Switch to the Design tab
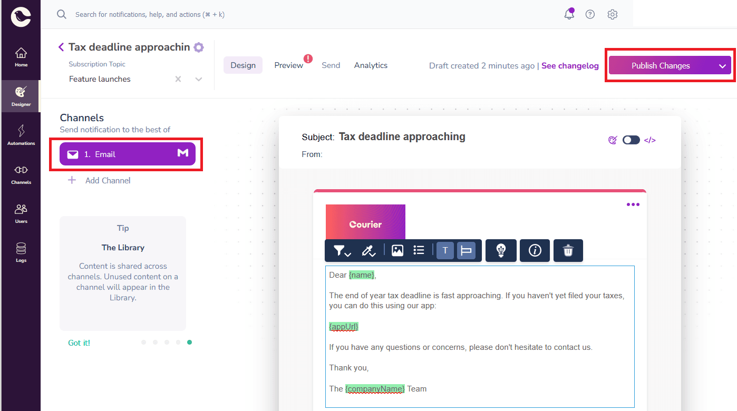This screenshot has width=737, height=411. (x=243, y=65)
